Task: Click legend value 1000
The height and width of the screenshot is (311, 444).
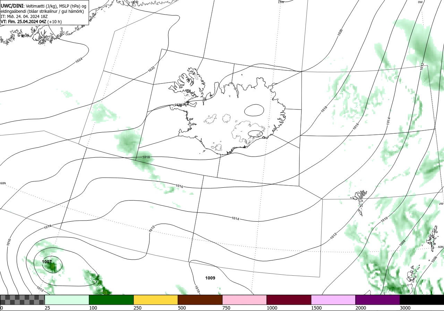Action: [x=272, y=308]
